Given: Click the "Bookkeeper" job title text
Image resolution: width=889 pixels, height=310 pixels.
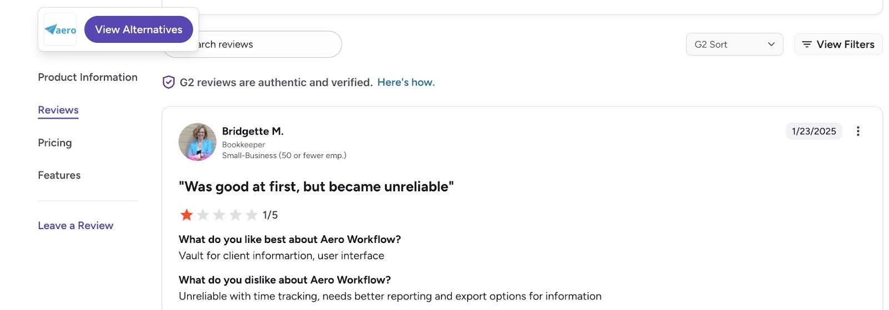Looking at the screenshot, I should click(x=243, y=145).
